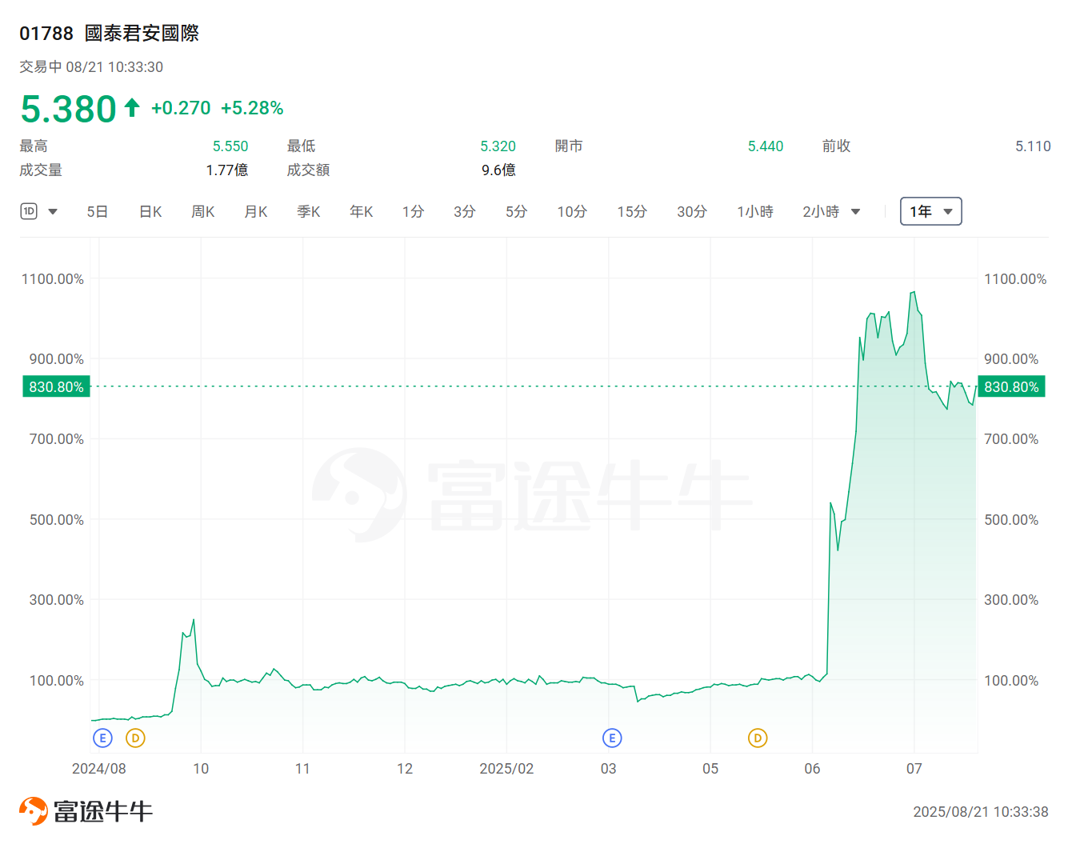Switch to the 日K daily candlestick tab
The height and width of the screenshot is (844, 1068).
[x=150, y=211]
